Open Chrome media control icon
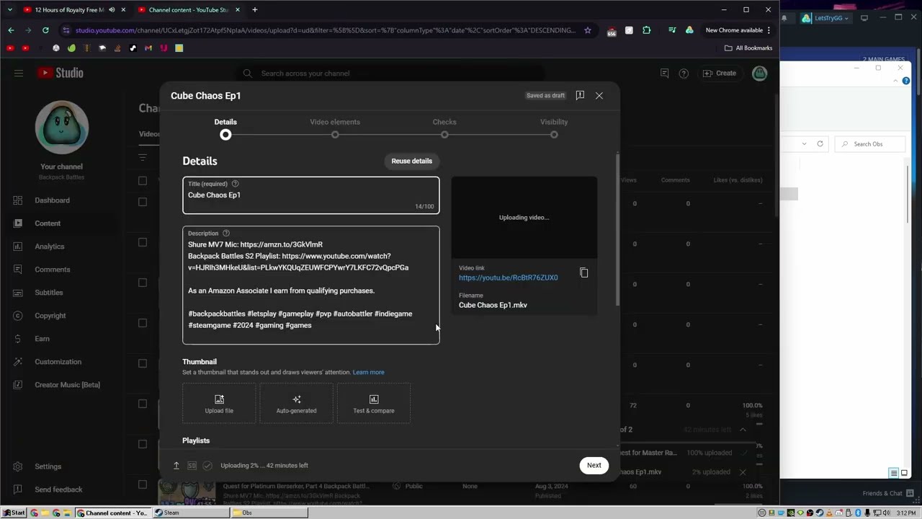This screenshot has width=922, height=519. pyautogui.click(x=672, y=30)
